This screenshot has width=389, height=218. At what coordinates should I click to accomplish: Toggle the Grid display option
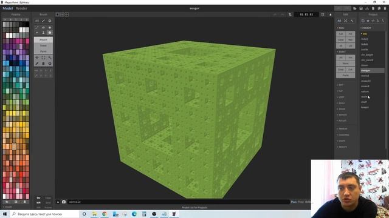48,203
